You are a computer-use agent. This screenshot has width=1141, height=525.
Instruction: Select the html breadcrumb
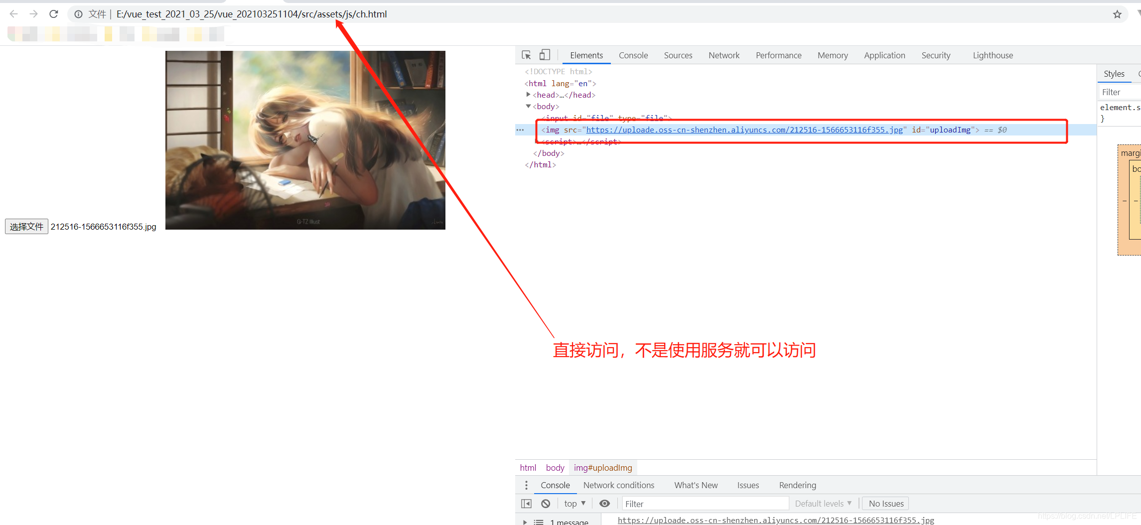pyautogui.click(x=528, y=468)
